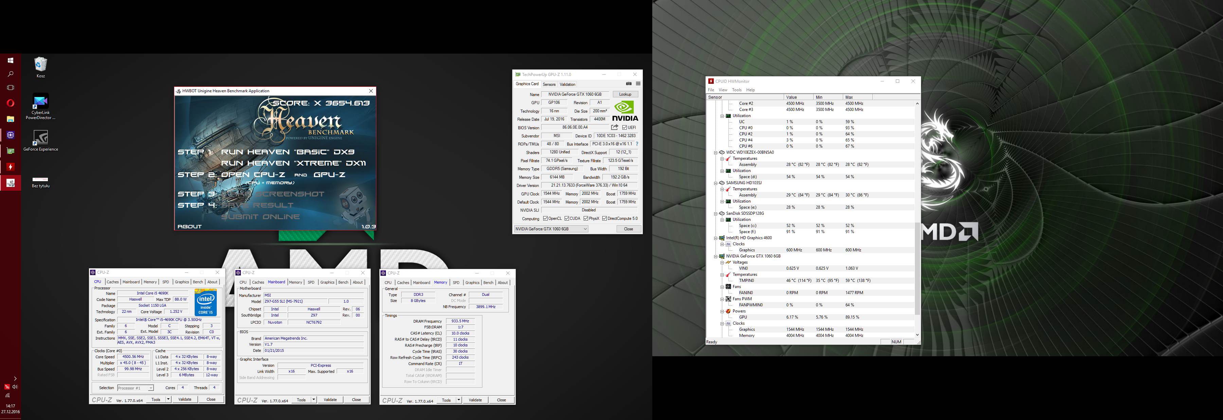Click the Intel Core i5 logo in CPU-Z
This screenshot has width=1223, height=420.
point(206,303)
